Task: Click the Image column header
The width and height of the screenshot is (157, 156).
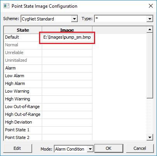Action: [67, 30]
